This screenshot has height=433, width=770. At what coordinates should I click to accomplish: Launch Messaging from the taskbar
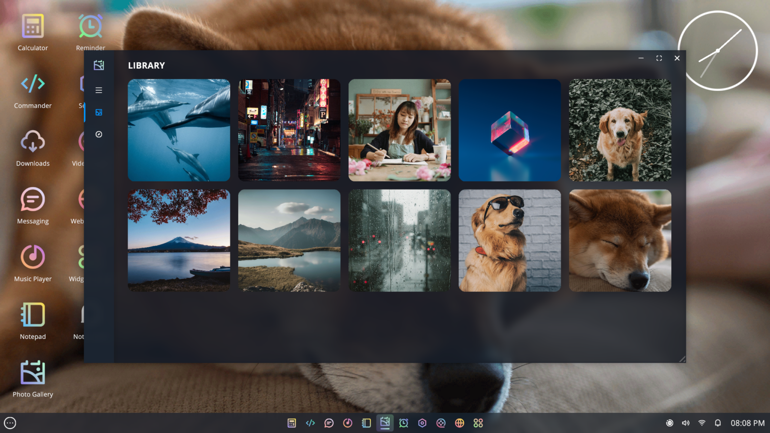coord(329,423)
